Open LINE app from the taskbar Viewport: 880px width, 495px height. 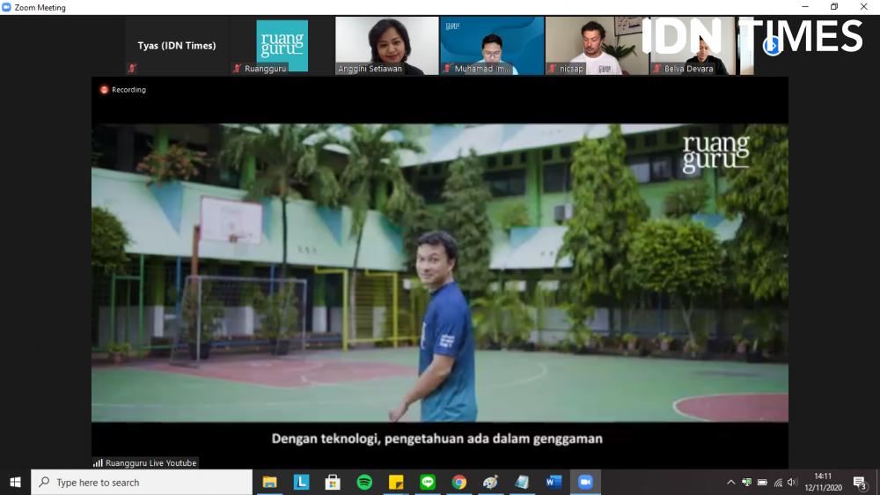coord(428,482)
